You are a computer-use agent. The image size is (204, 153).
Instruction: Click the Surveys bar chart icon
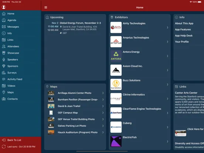pos(4,72)
